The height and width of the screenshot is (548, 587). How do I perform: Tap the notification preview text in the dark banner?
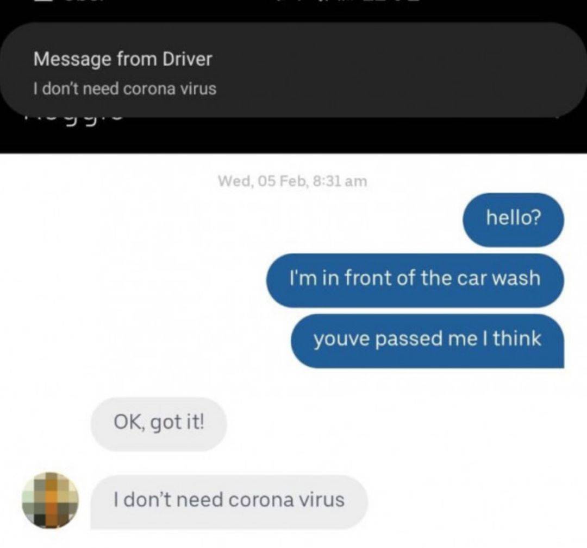pyautogui.click(x=124, y=89)
